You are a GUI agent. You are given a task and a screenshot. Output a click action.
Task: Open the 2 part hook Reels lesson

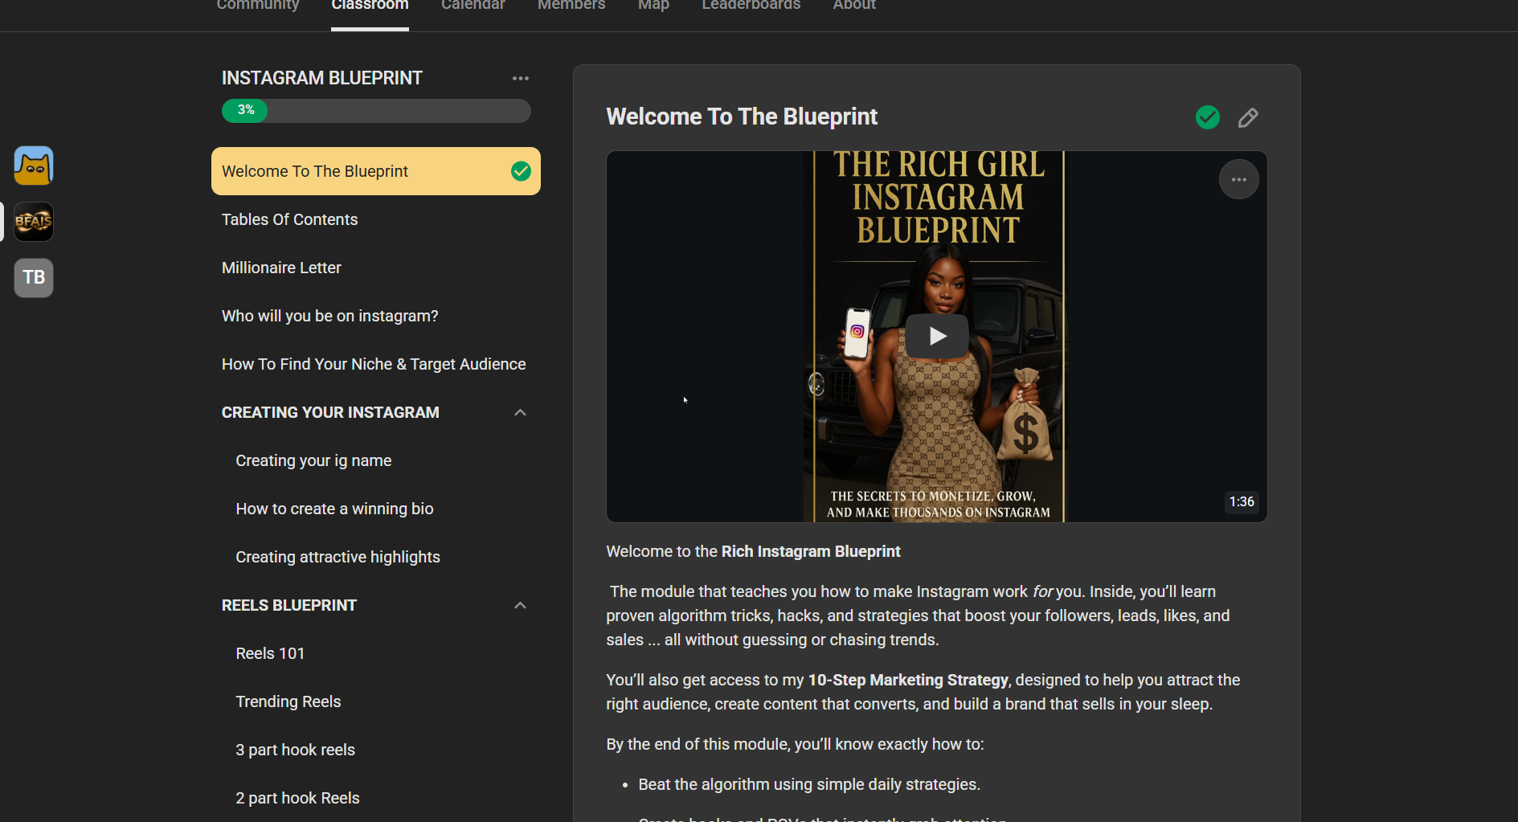click(376, 798)
